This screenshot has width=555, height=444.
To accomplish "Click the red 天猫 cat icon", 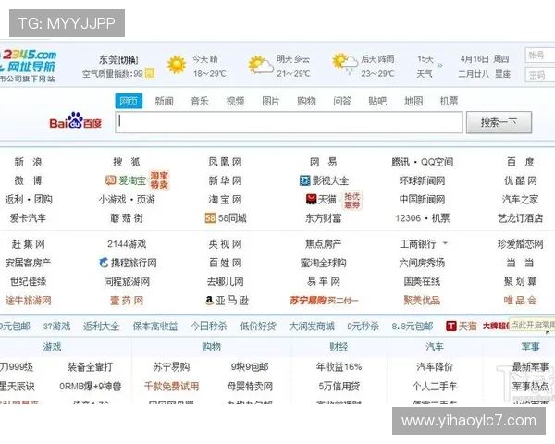I will [x=311, y=200].
